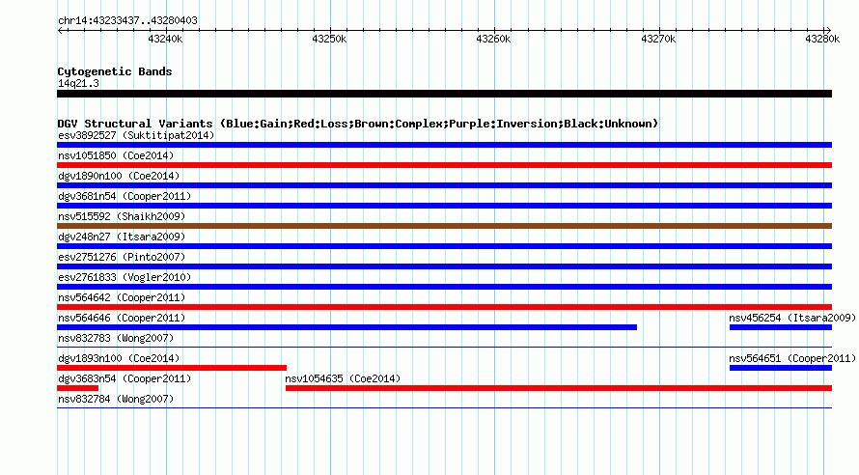
Task: Click the long red bar under nsv1054635
Action: pos(559,388)
